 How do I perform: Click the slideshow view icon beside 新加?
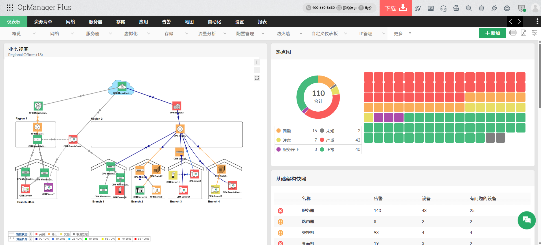(513, 33)
